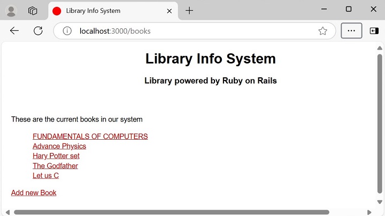This screenshot has height=216, width=385.
Task: Maximize the browser window
Action: pos(349,9)
